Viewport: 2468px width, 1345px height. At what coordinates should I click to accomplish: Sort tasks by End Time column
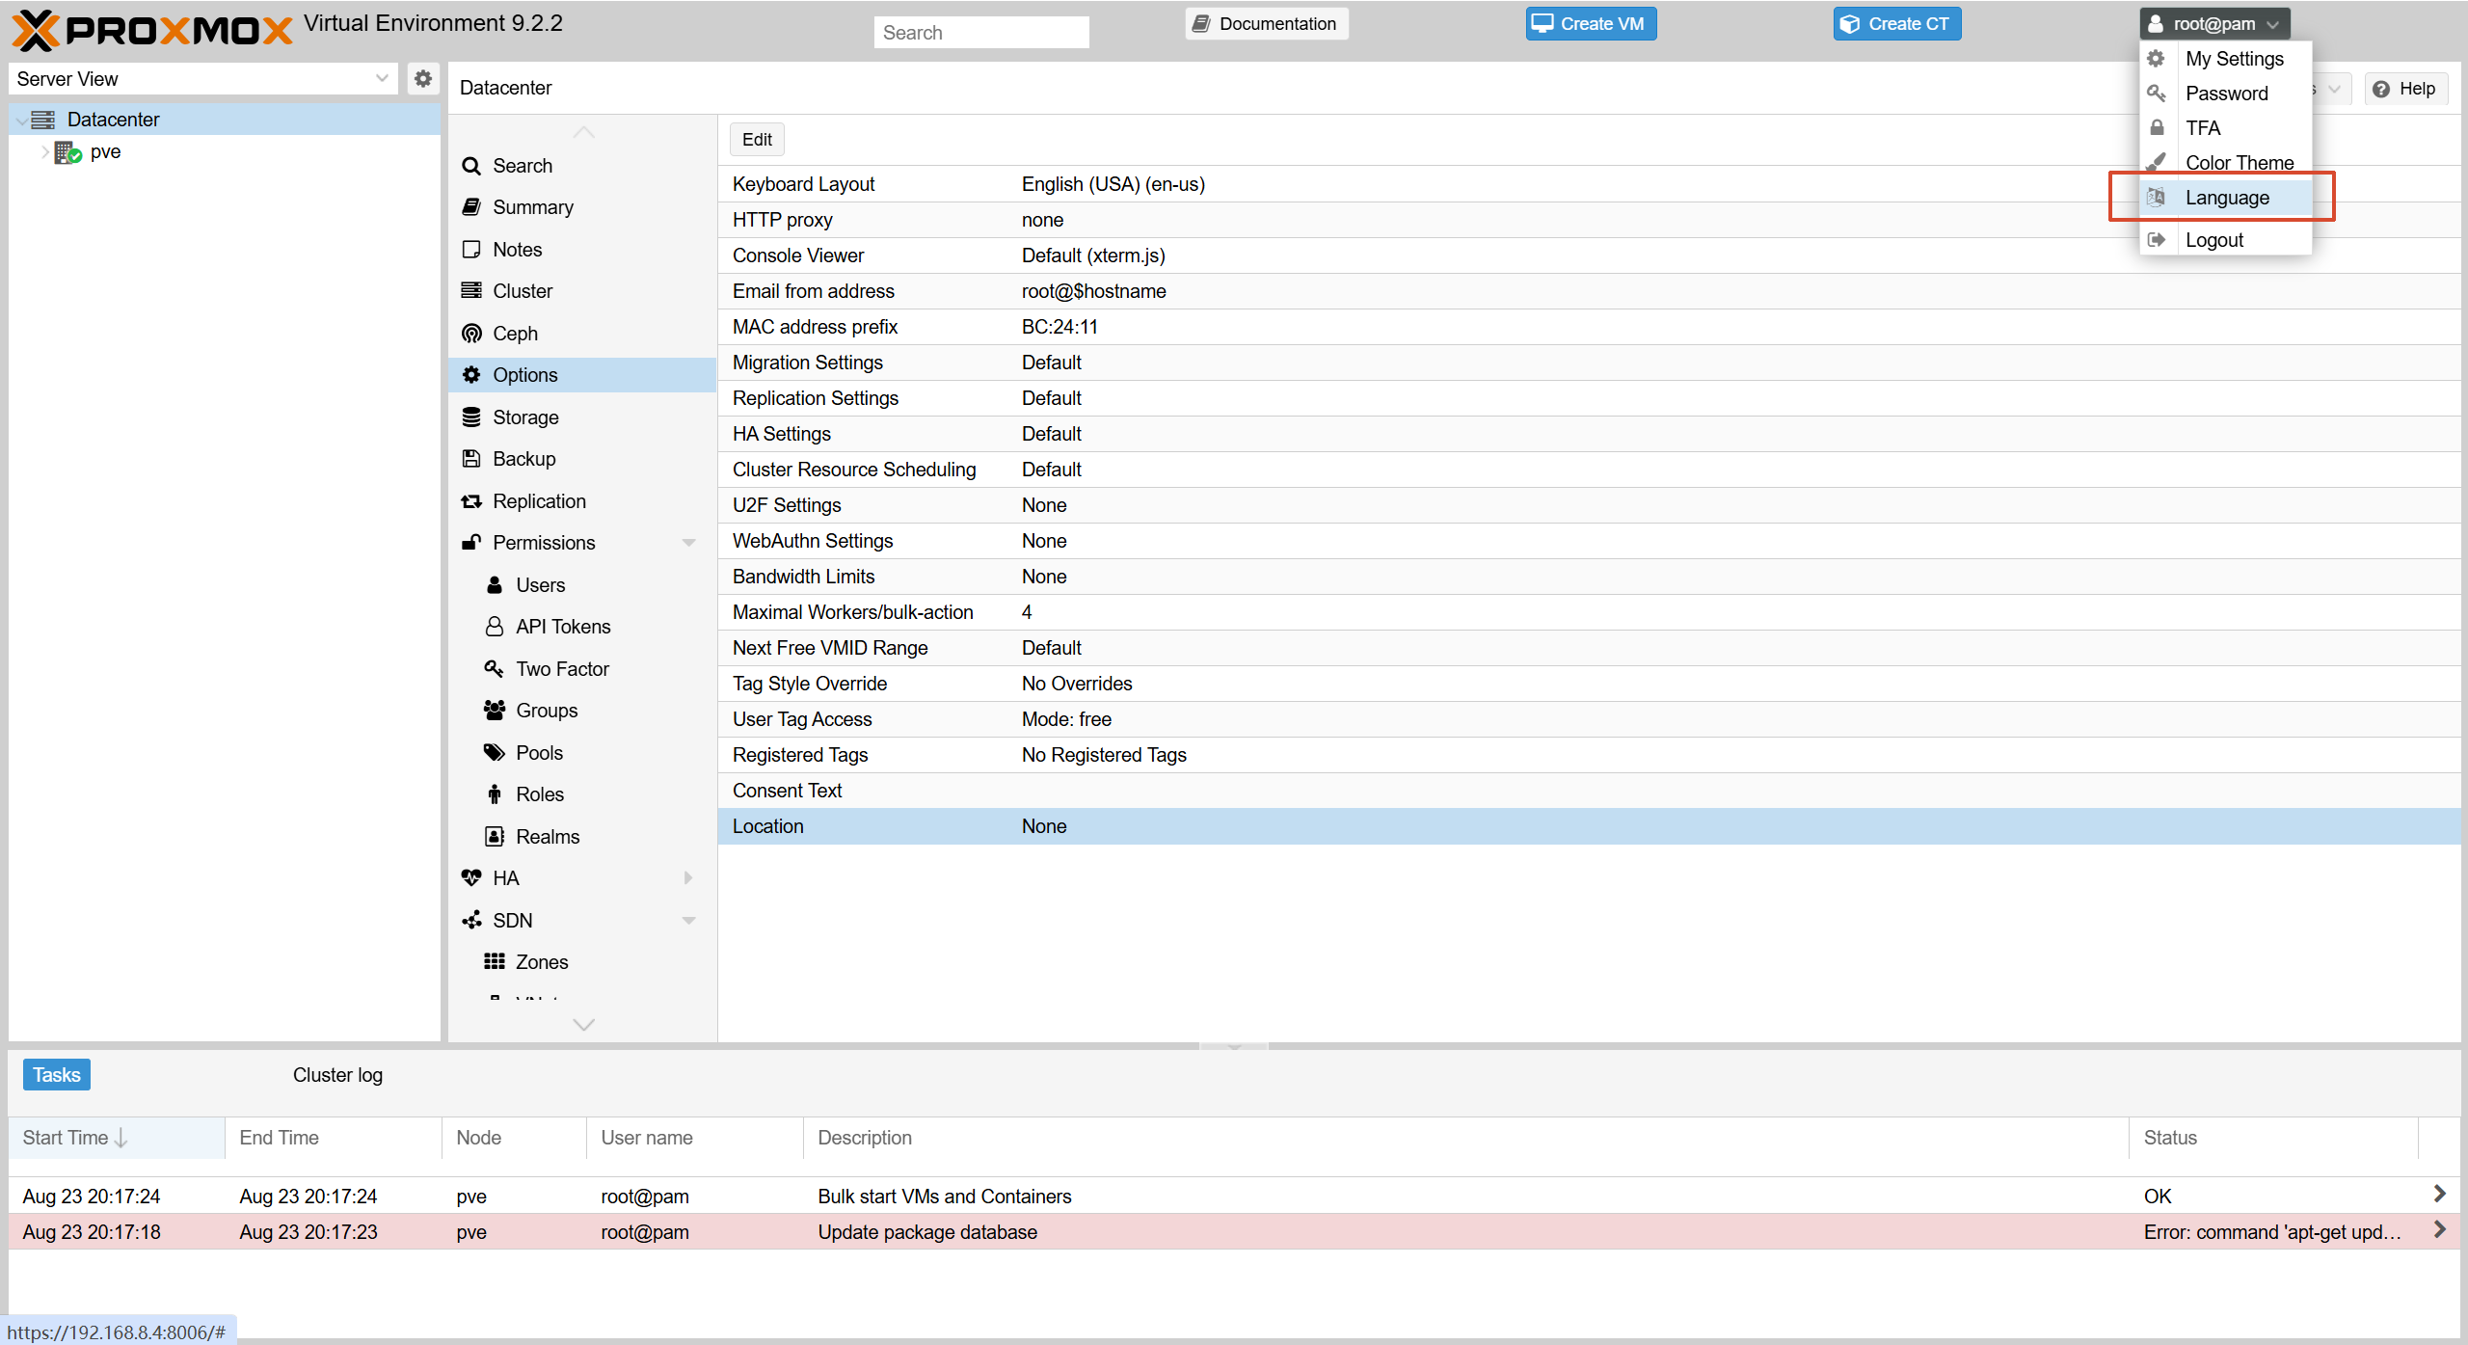[334, 1138]
